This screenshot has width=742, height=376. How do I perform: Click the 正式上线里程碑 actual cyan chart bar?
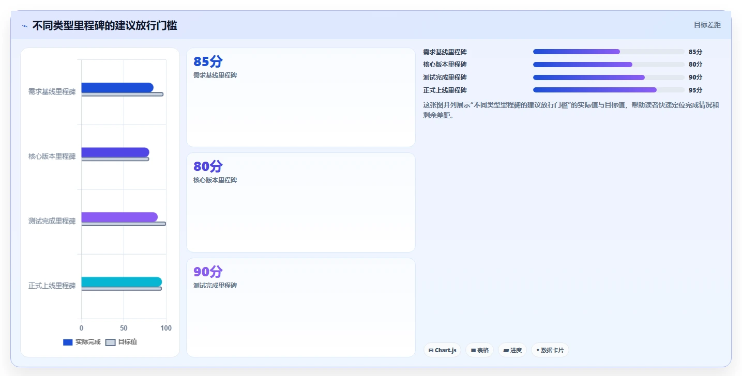point(122,282)
